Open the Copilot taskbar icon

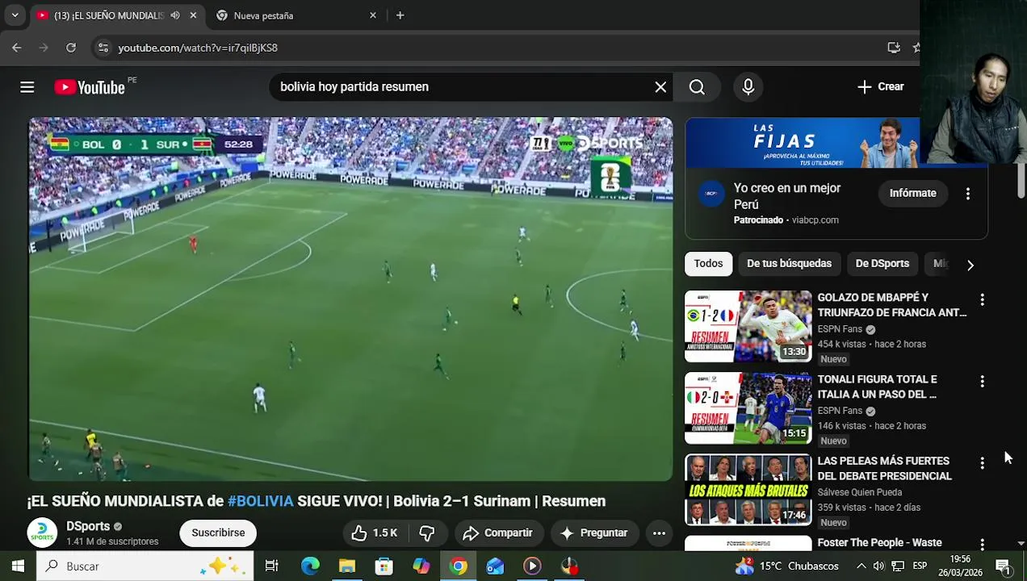point(421,566)
